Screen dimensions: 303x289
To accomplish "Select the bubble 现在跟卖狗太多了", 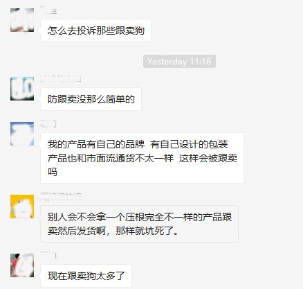I will (86, 276).
